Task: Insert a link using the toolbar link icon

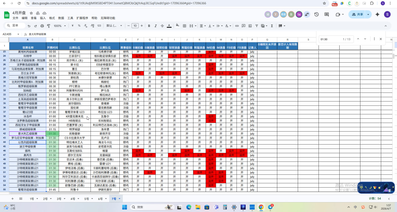Action: [x=237, y=26]
